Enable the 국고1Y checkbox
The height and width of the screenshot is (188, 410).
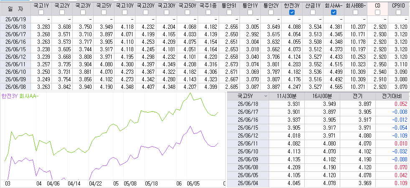[x=41, y=12]
